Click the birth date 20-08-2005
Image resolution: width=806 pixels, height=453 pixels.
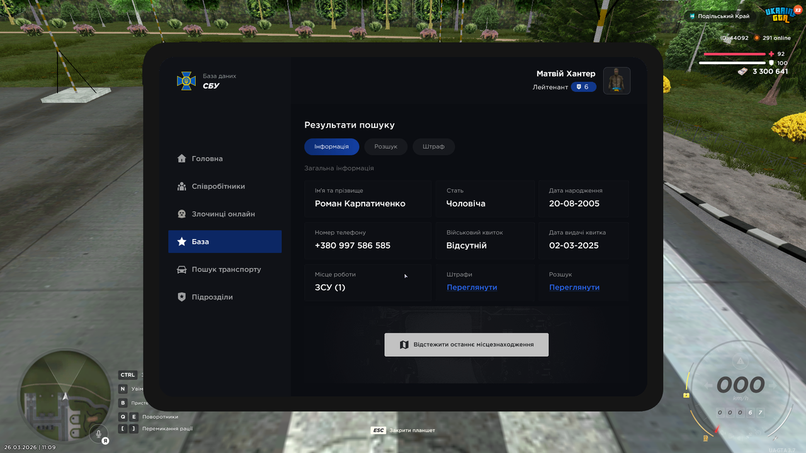click(x=574, y=203)
